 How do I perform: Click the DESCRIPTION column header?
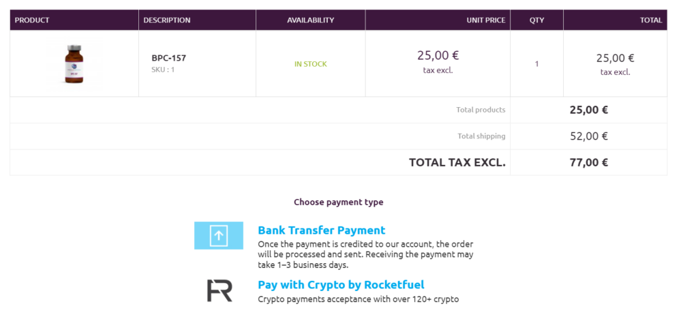(x=167, y=20)
